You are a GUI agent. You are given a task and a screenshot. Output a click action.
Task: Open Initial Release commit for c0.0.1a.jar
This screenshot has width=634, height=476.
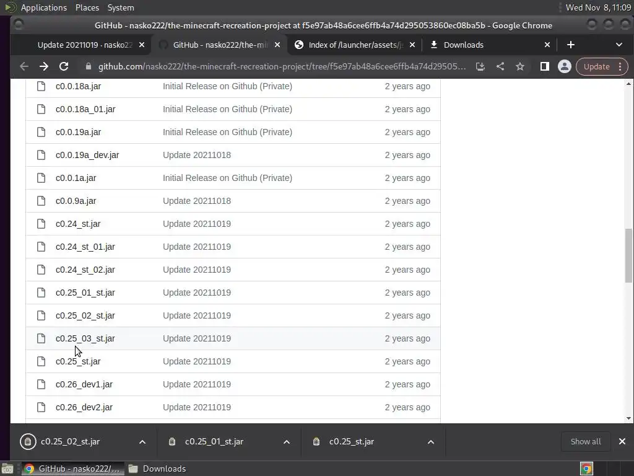tap(227, 178)
